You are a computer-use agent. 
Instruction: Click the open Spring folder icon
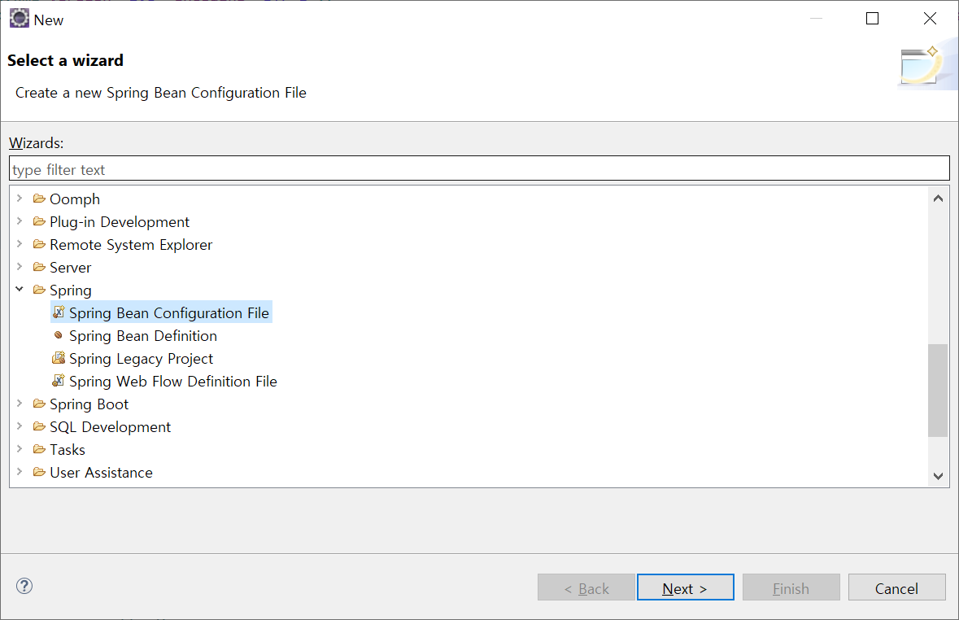pyautogui.click(x=39, y=290)
